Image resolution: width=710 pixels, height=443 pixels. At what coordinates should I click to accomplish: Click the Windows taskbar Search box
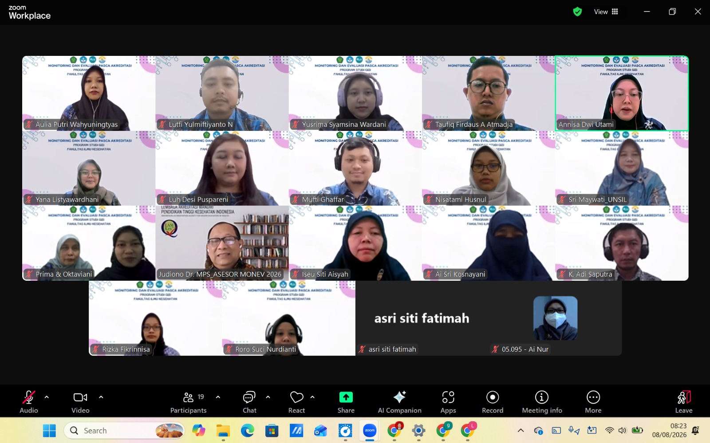click(124, 431)
